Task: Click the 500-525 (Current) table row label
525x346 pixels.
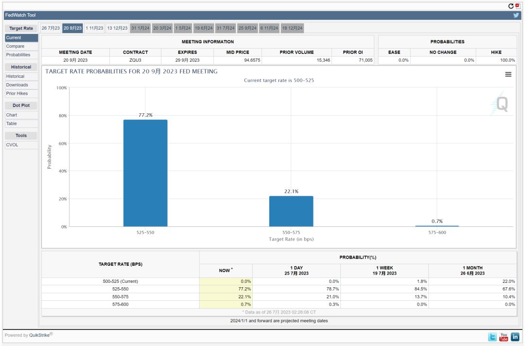Action: coord(120,281)
